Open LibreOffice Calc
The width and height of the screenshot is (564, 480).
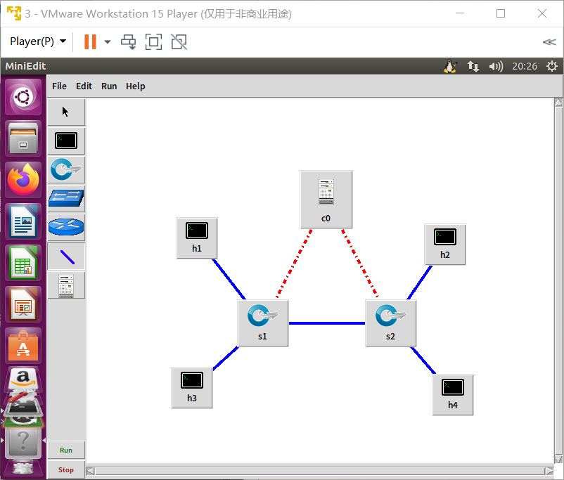pyautogui.click(x=23, y=263)
